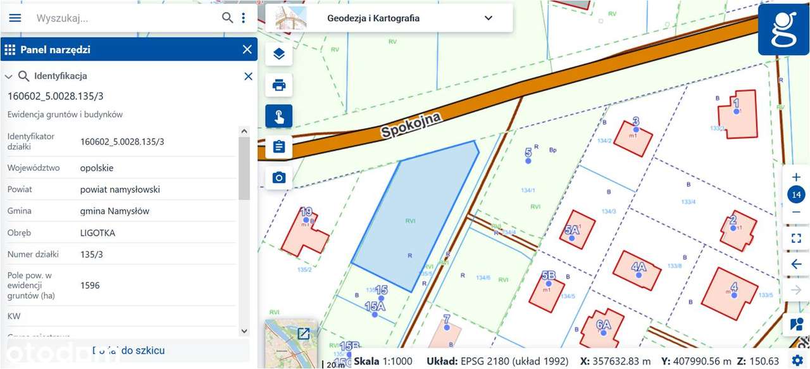This screenshot has height=369, width=810.
Task: Click the Numer działki value 135/3
Action: pos(92,254)
